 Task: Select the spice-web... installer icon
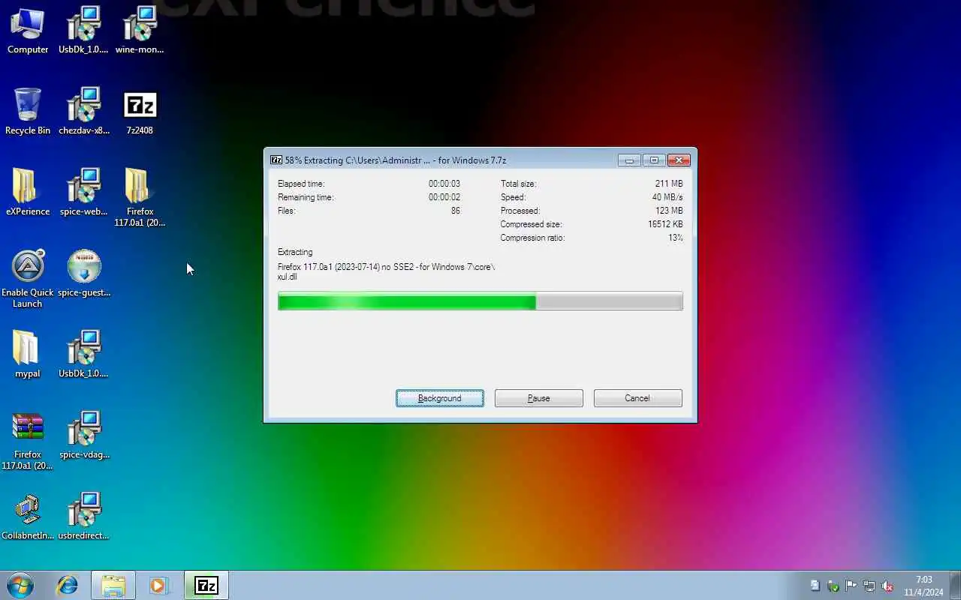tap(84, 193)
